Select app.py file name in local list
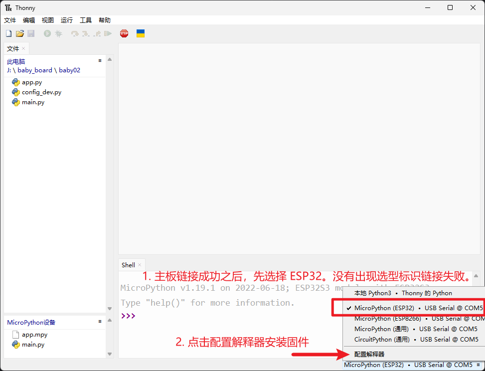Viewport: 485px width, 371px height. (32, 82)
